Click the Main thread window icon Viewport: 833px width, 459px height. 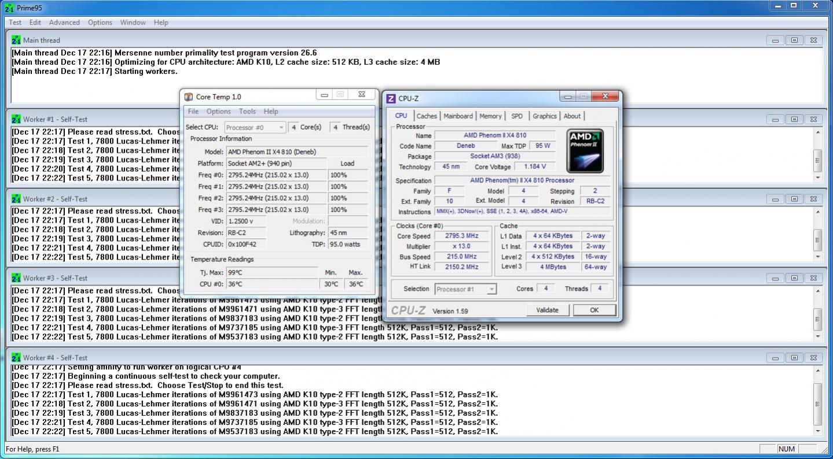coord(16,40)
